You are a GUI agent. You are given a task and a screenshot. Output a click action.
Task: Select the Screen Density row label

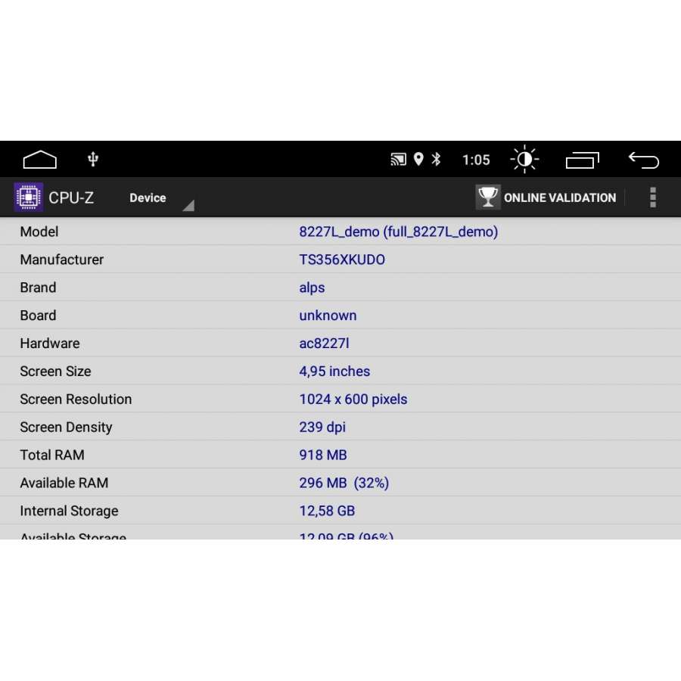(66, 428)
